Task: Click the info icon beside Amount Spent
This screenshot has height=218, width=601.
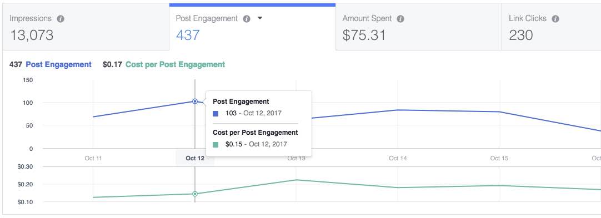Action: 400,19
